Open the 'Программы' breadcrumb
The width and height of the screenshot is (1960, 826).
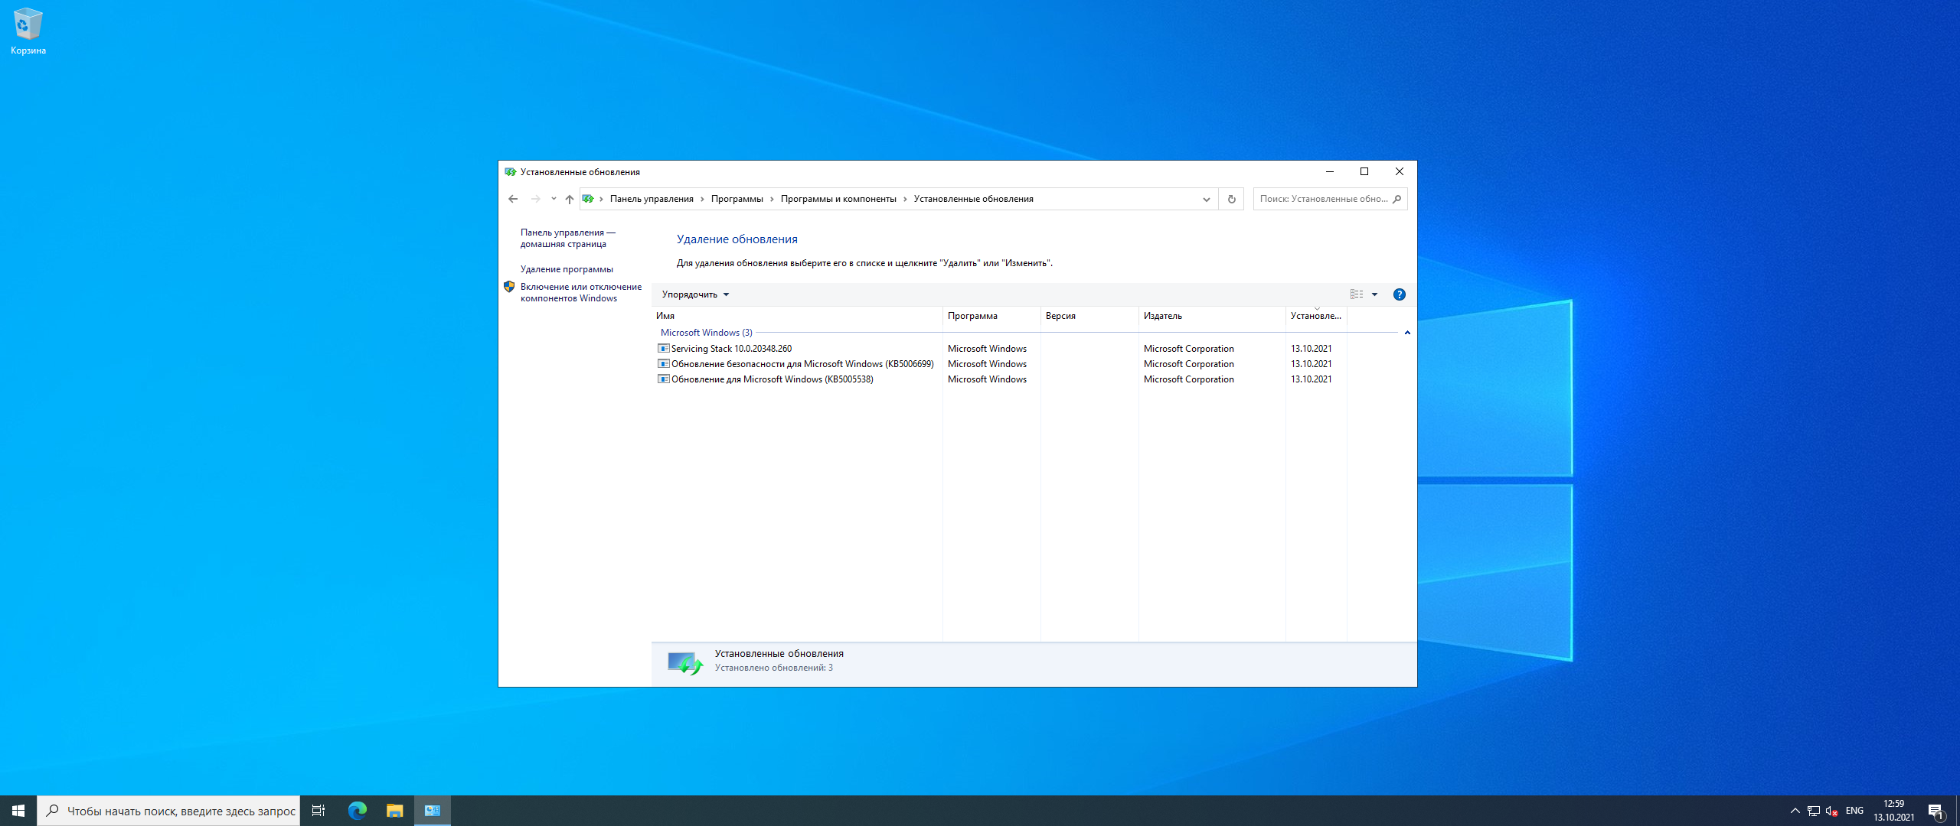(737, 199)
